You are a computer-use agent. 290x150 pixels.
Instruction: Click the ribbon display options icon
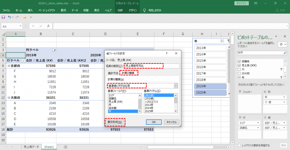point(256,3)
